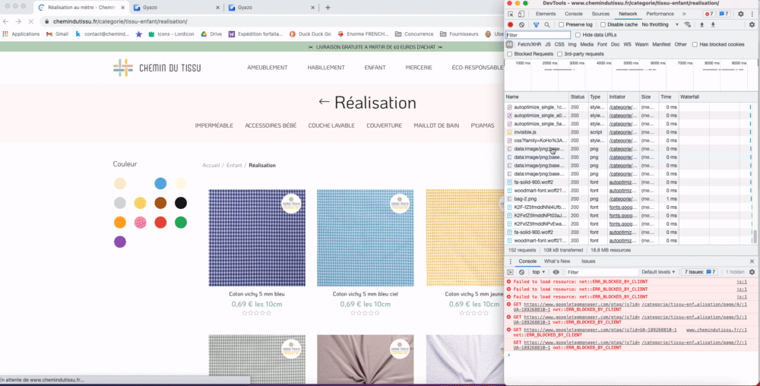
Task: Open the drawer three-dot menu
Action: click(x=510, y=261)
